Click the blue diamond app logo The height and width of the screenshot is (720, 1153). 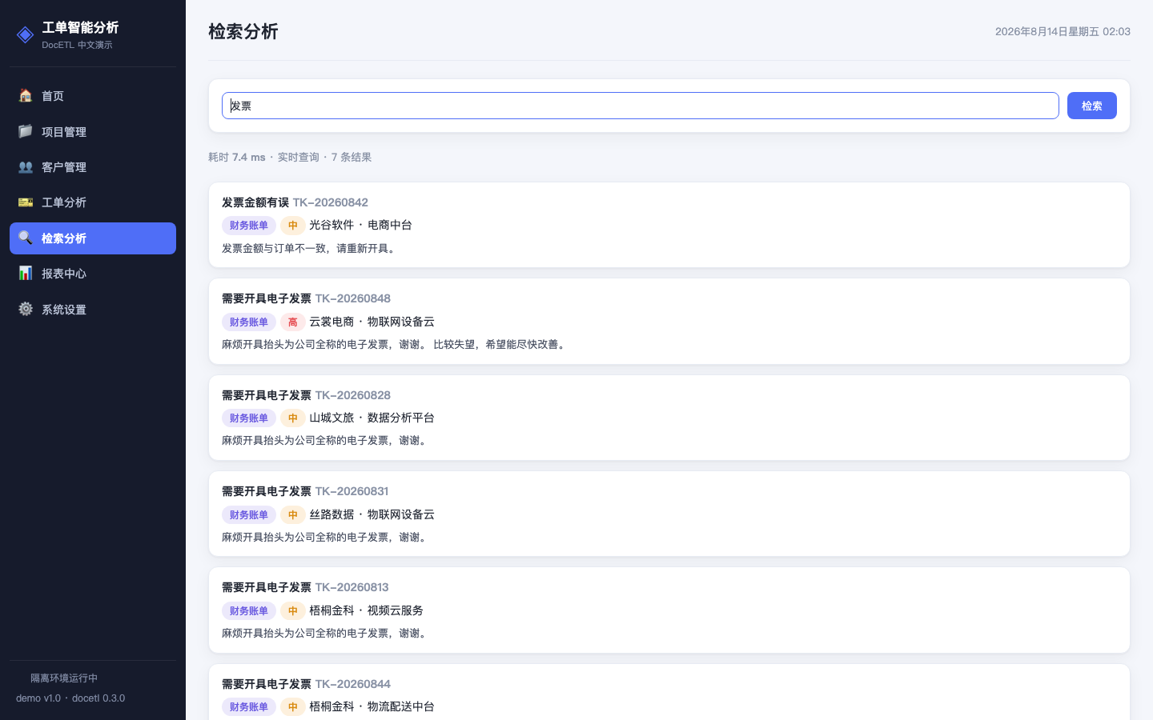click(26, 34)
